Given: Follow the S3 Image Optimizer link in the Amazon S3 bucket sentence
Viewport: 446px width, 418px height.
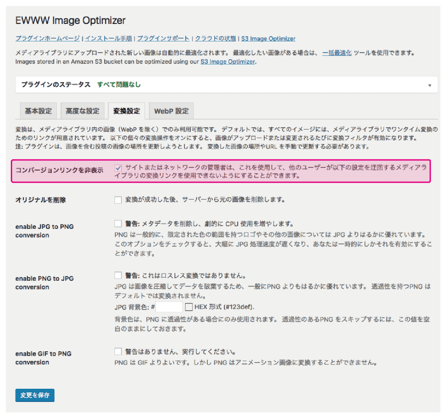Looking at the screenshot, I should (x=227, y=61).
